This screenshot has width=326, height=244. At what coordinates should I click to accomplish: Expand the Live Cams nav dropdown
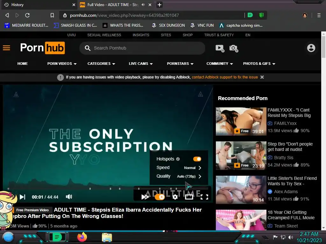[x=141, y=64]
